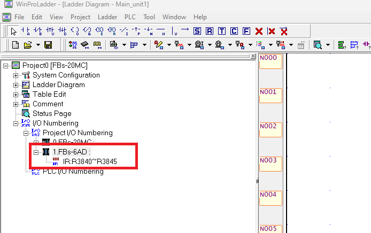Viewport: 371px width, 233px height.
Task: Click the Set coil (S) toolbar icon
Action: (x=198, y=31)
